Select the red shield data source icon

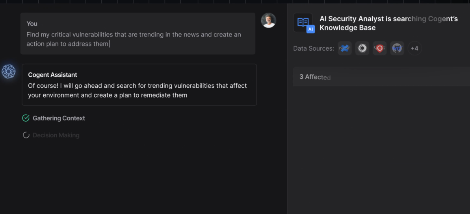coord(379,48)
